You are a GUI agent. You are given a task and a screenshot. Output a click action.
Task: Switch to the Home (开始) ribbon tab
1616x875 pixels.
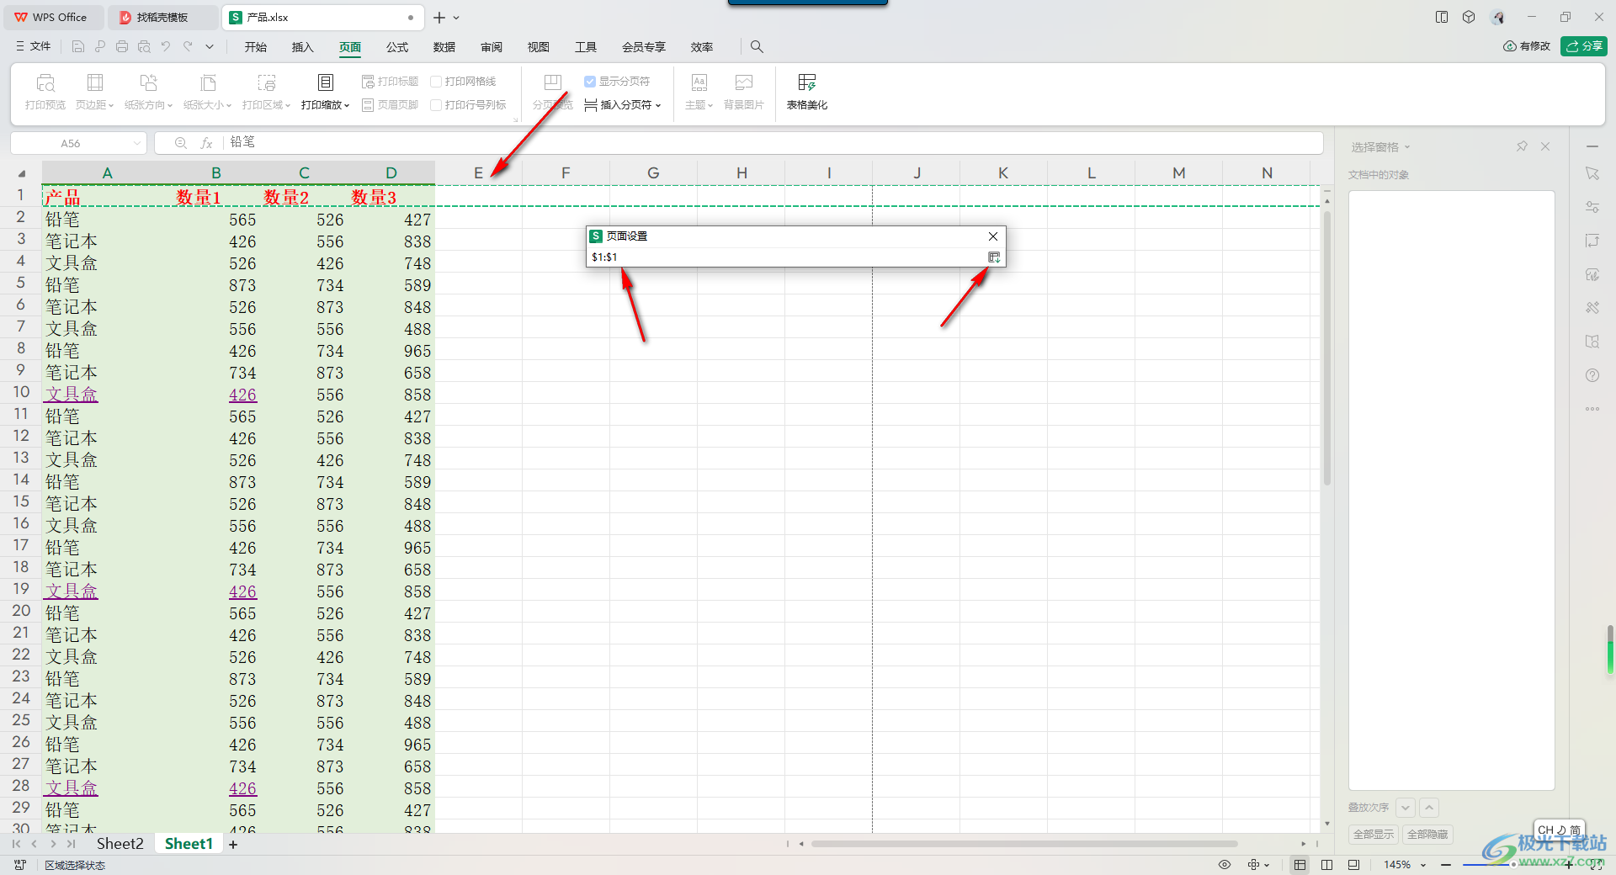[x=256, y=47]
